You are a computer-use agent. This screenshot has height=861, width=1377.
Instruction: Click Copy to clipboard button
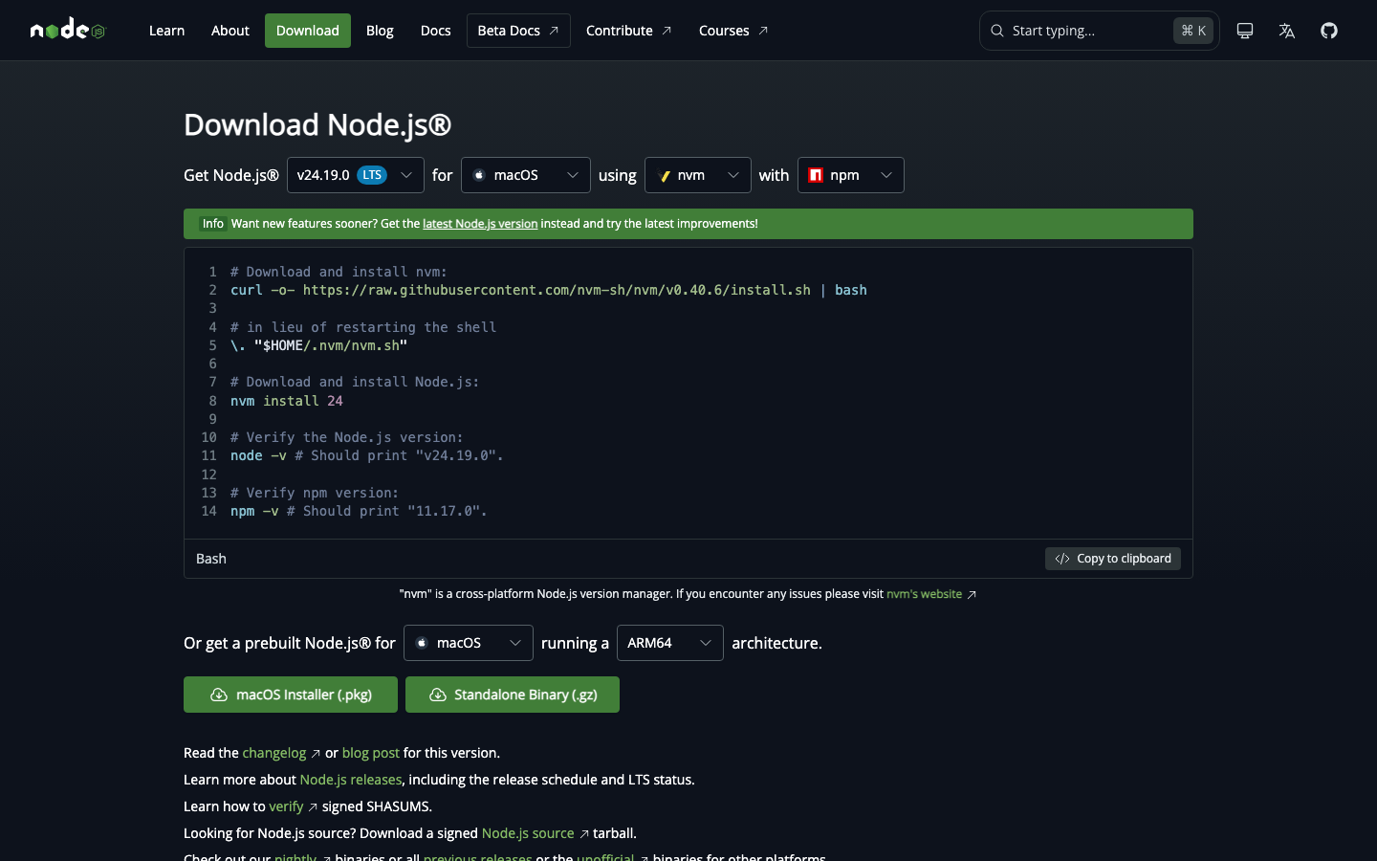point(1113,559)
